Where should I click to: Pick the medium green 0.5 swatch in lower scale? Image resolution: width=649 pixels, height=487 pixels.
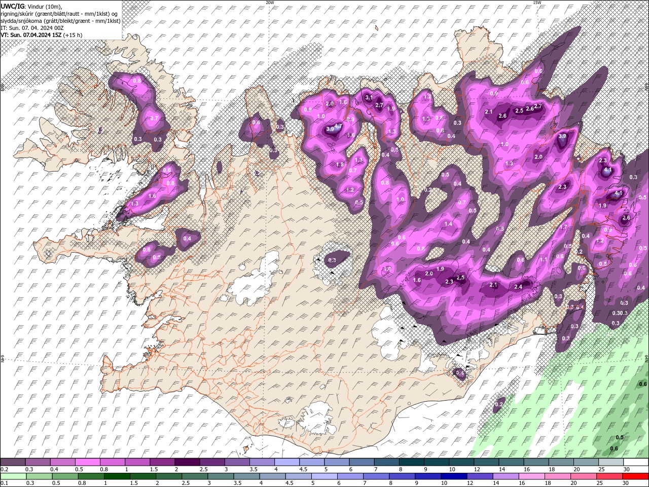tap(65, 476)
